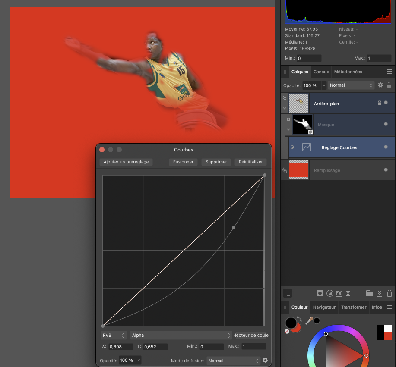Open the Layer Effects FX icon
The height and width of the screenshot is (367, 396).
(x=339, y=293)
